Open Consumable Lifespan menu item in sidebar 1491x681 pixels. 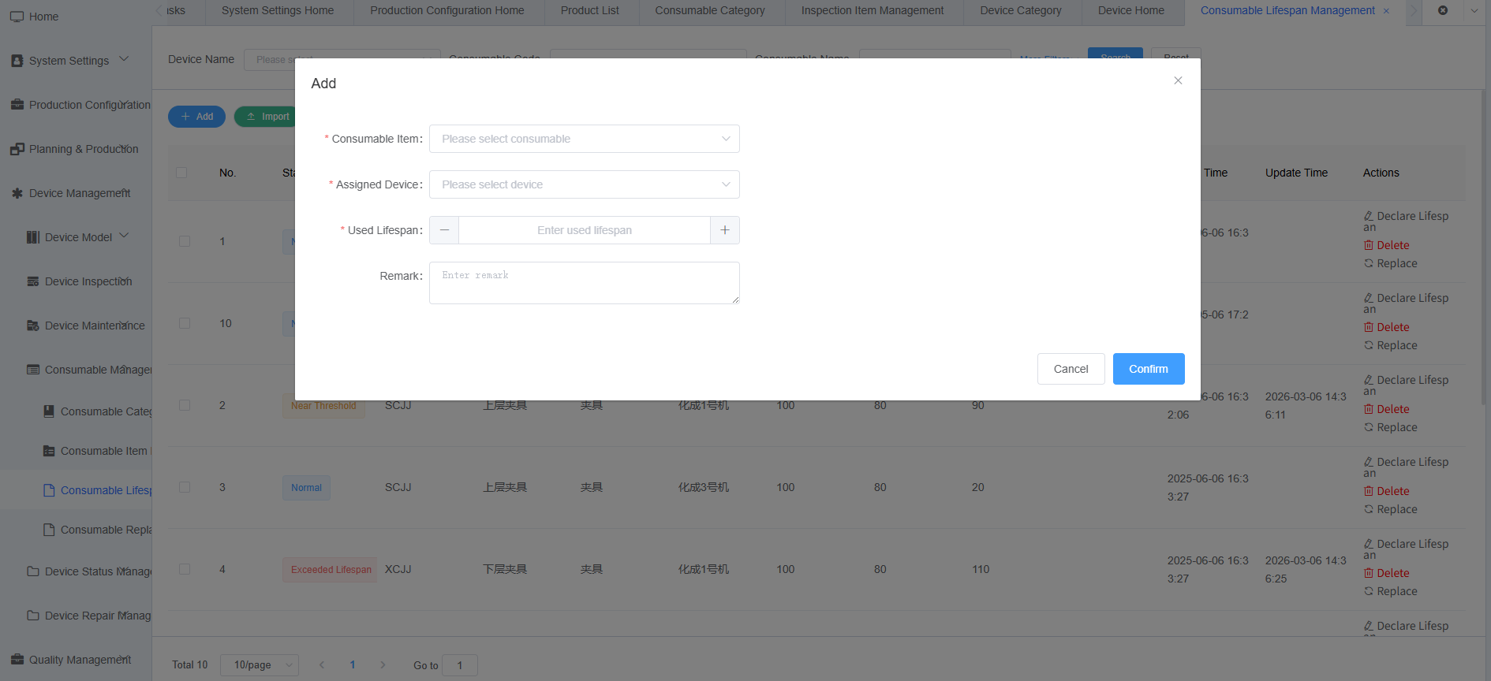point(76,490)
